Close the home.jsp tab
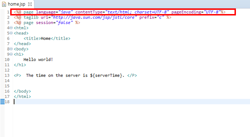This screenshot has width=250, height=137. 30,4
